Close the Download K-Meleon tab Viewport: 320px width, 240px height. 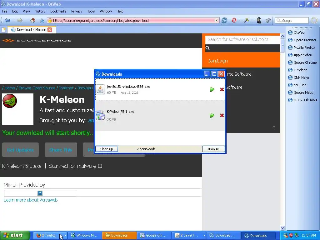50,30
